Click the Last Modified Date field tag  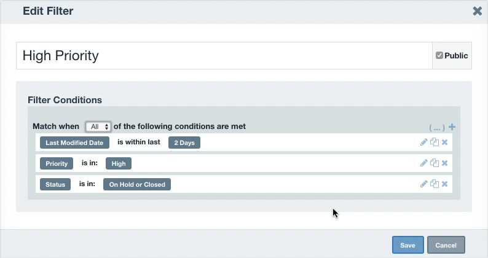pos(74,143)
